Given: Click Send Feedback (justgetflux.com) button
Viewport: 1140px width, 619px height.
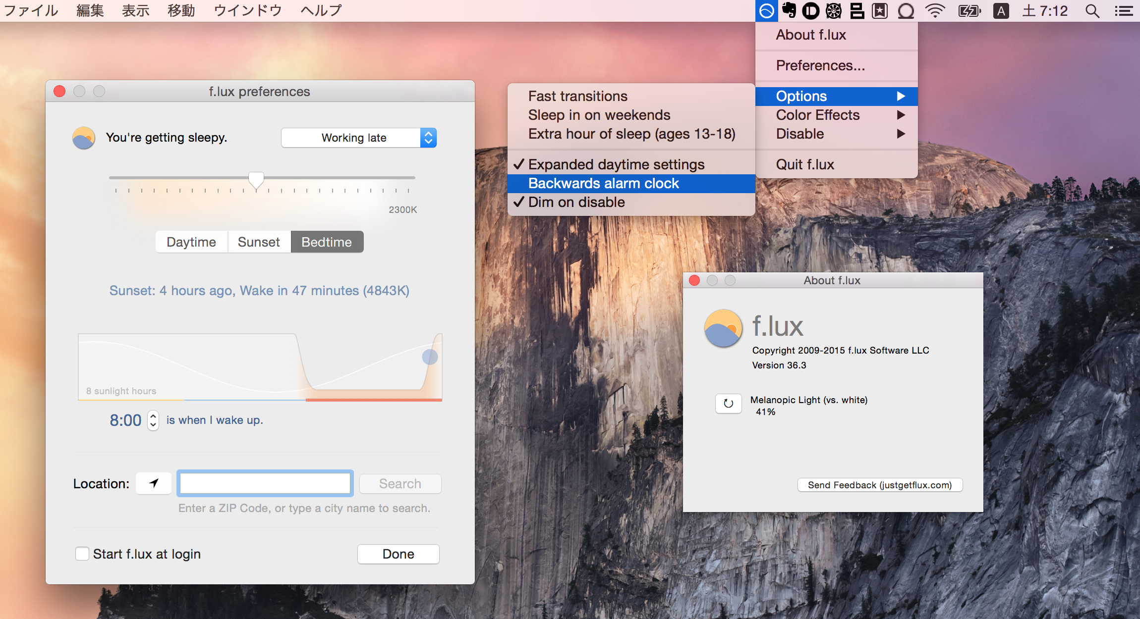Looking at the screenshot, I should [880, 485].
